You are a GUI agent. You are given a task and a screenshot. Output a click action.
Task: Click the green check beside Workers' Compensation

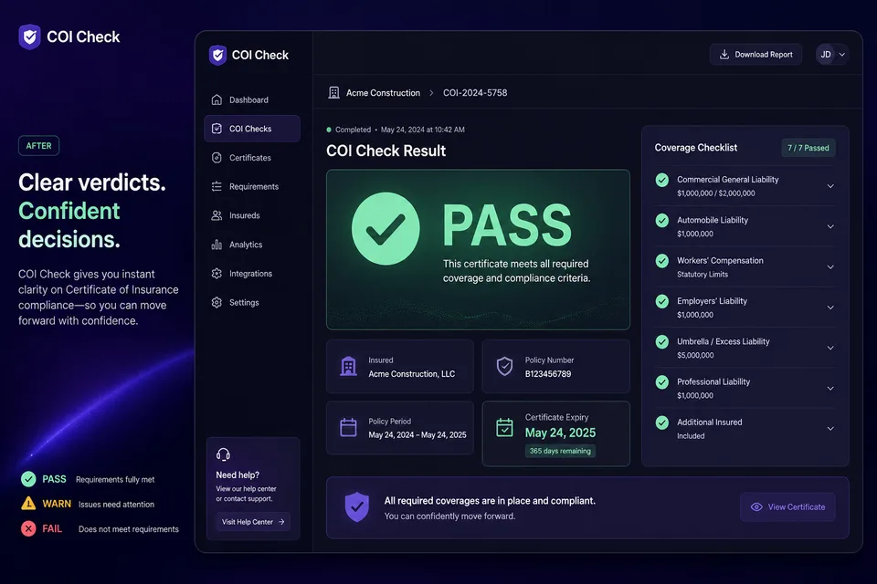click(662, 261)
